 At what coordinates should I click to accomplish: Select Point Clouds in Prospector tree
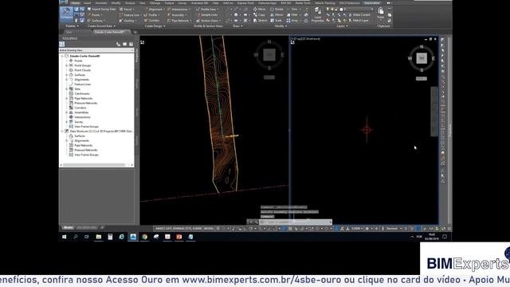[82, 70]
